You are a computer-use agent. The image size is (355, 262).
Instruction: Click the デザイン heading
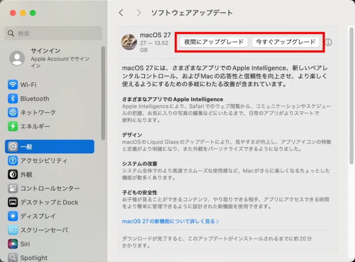pos(132,135)
